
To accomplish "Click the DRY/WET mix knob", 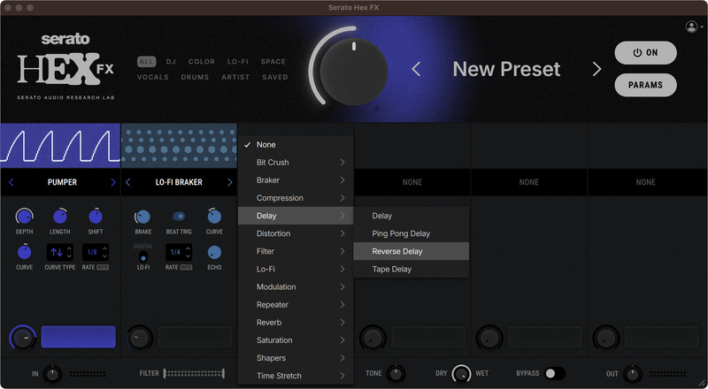I will pyautogui.click(x=461, y=374).
